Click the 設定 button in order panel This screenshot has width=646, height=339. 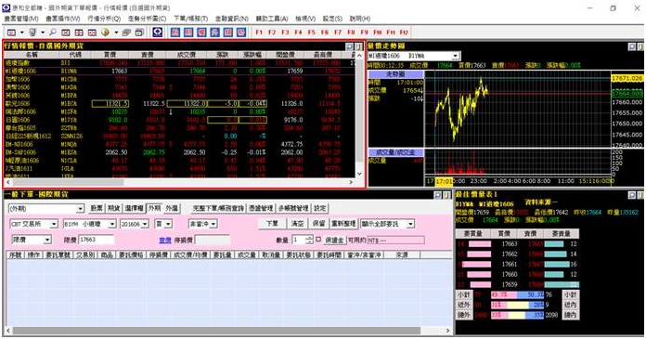(319, 208)
